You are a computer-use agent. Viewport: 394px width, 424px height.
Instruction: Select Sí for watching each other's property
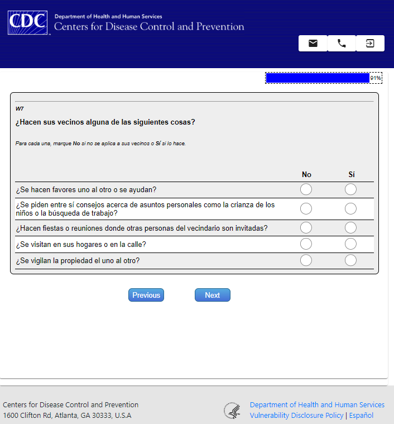[x=350, y=260]
